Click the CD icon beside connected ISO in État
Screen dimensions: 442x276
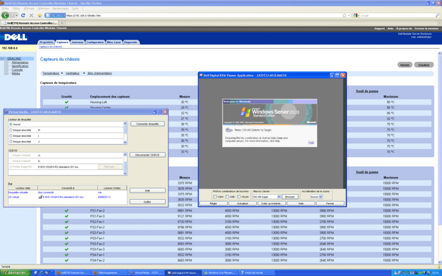tap(40, 197)
